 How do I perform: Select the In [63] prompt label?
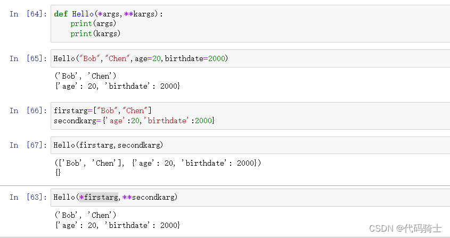[28, 197]
